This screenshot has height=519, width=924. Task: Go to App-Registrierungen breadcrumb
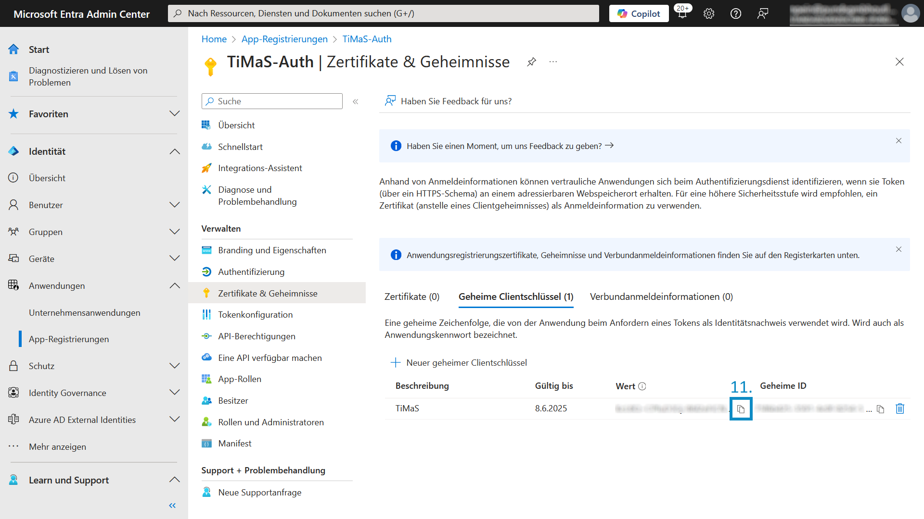pyautogui.click(x=284, y=39)
